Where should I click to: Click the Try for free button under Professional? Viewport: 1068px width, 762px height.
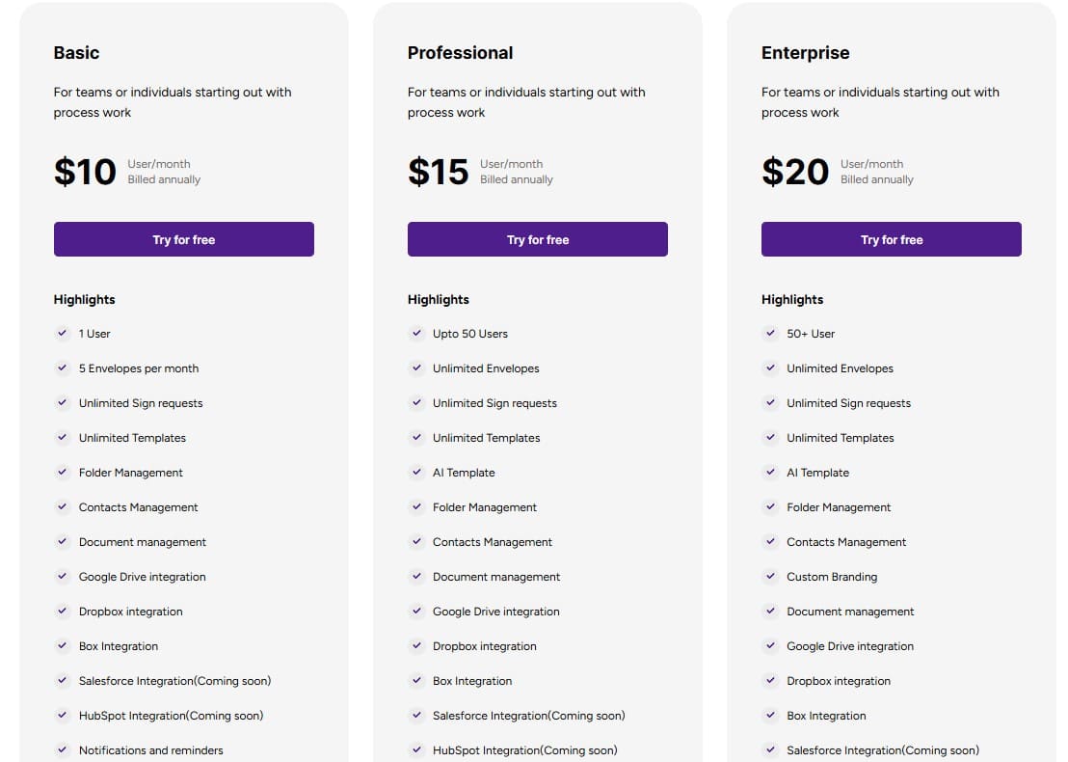pos(537,239)
